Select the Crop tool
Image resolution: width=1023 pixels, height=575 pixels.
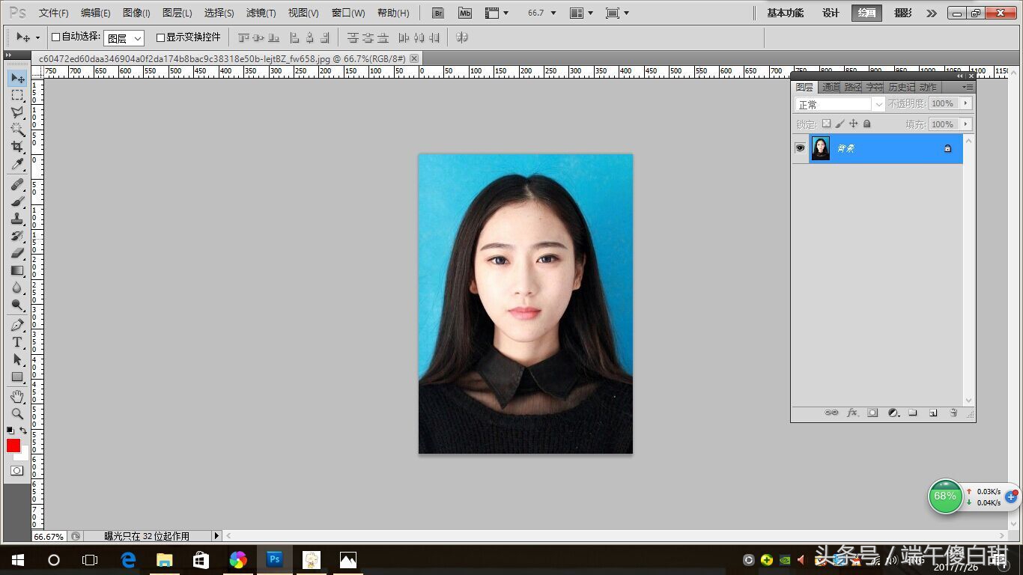click(x=17, y=147)
